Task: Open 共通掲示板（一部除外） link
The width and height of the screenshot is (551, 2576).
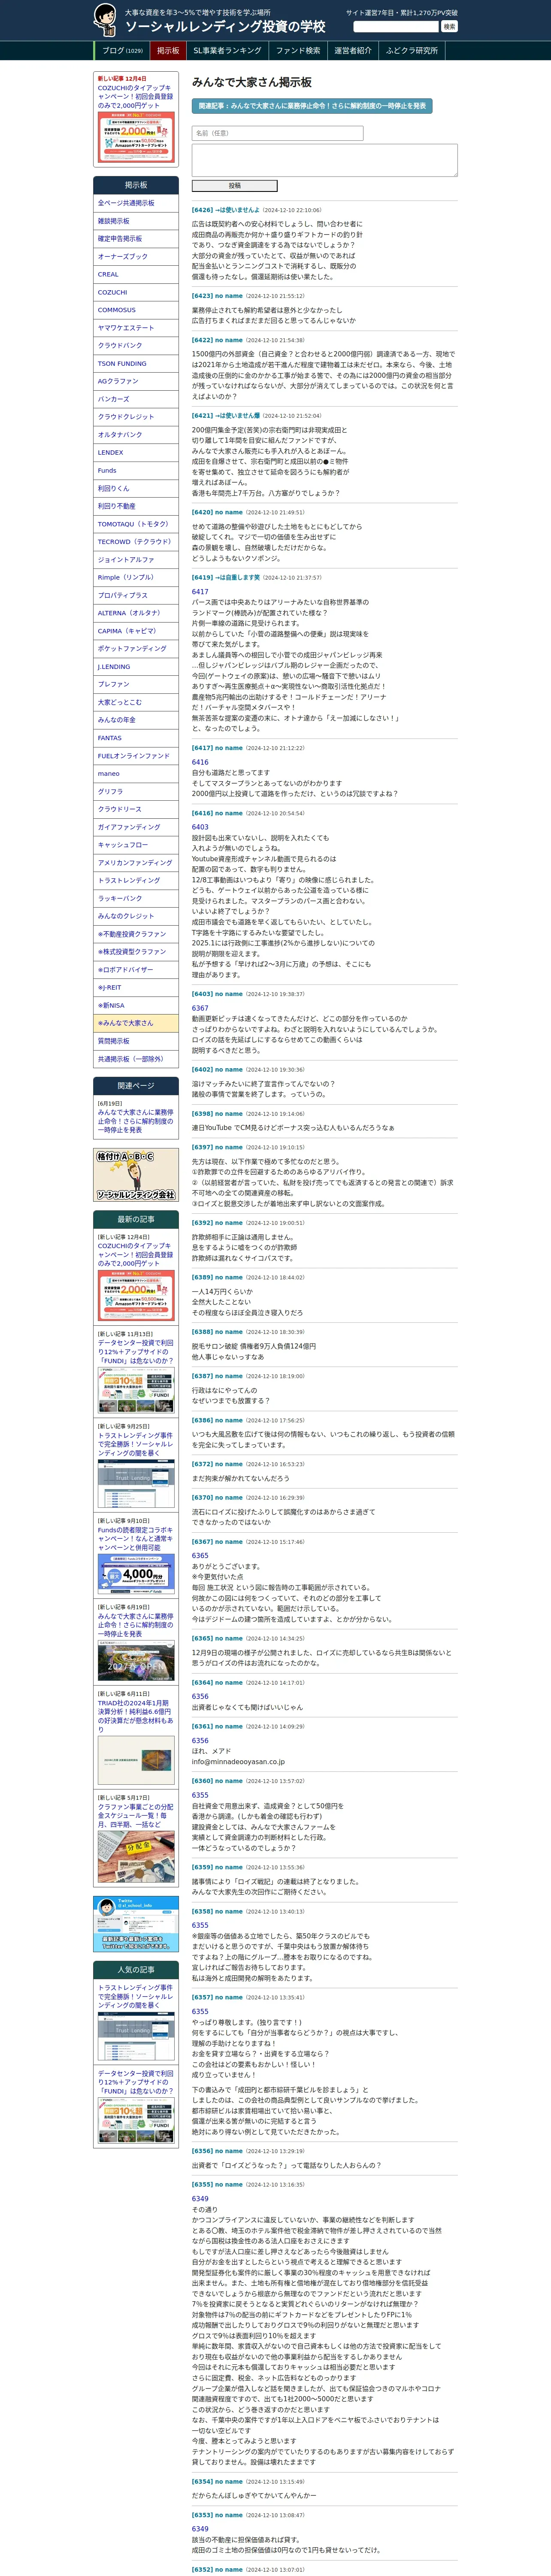Action: (x=136, y=1059)
